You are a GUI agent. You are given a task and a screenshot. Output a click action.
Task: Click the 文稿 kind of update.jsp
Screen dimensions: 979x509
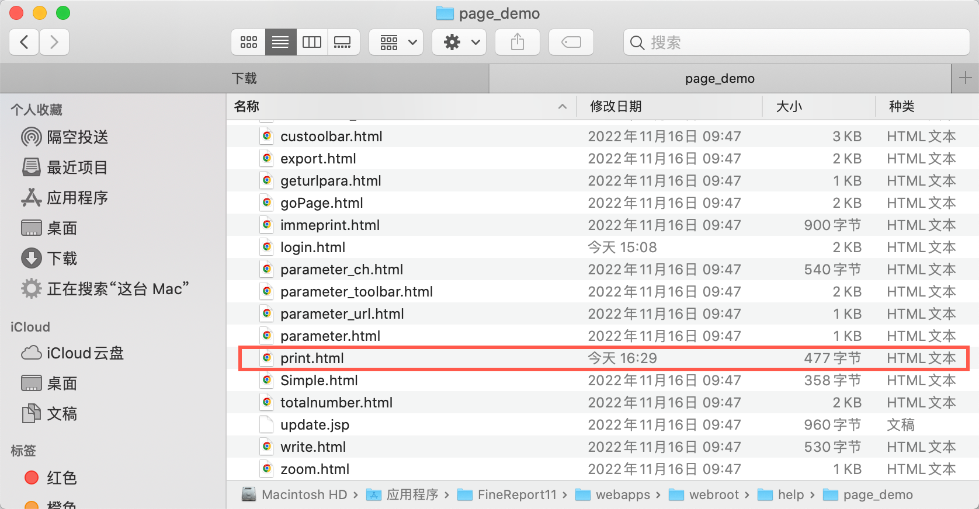[x=901, y=424]
